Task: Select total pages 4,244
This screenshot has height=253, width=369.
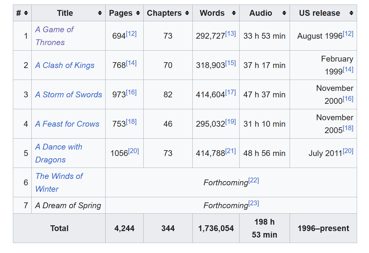Action: 124,228
